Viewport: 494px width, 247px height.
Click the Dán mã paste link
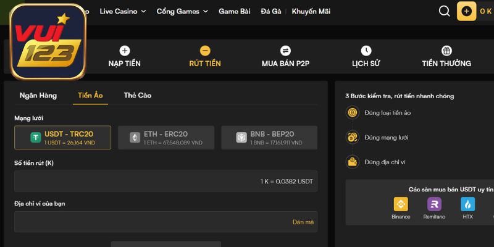click(x=303, y=222)
